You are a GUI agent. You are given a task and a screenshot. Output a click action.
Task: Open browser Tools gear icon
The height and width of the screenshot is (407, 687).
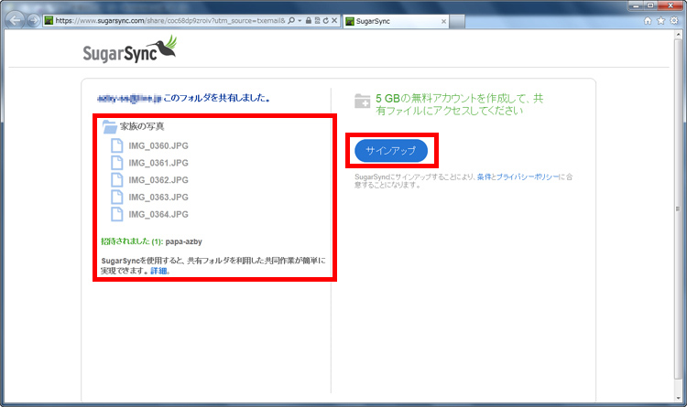674,20
